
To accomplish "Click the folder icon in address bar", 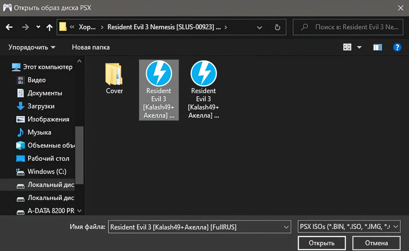I will [63, 27].
